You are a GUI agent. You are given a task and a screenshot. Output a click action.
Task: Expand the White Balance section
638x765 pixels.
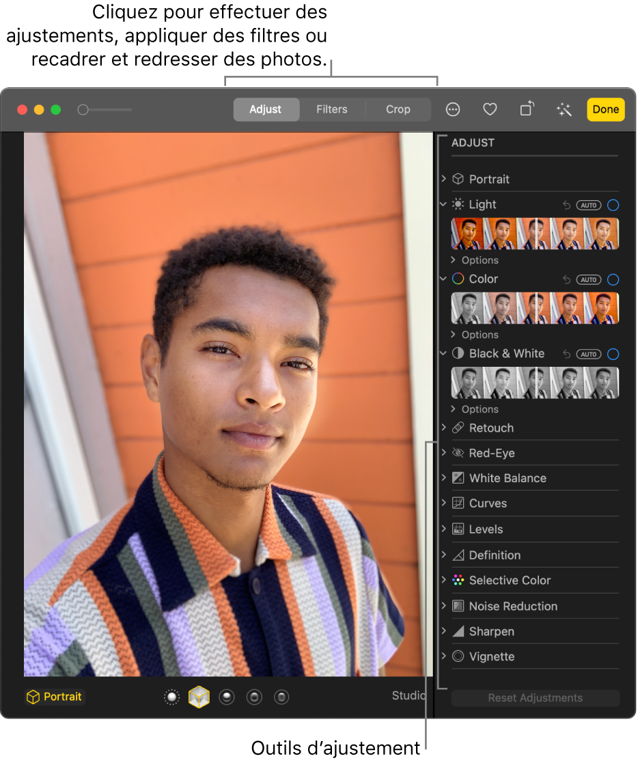point(443,477)
